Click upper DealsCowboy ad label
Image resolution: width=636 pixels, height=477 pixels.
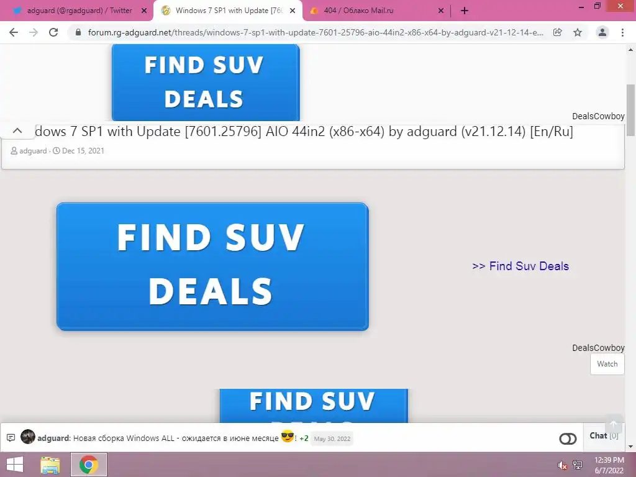click(598, 116)
